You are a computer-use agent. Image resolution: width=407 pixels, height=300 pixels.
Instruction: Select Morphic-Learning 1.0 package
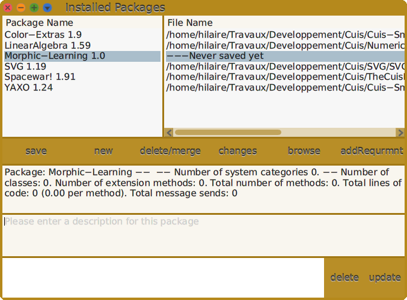pos(82,56)
